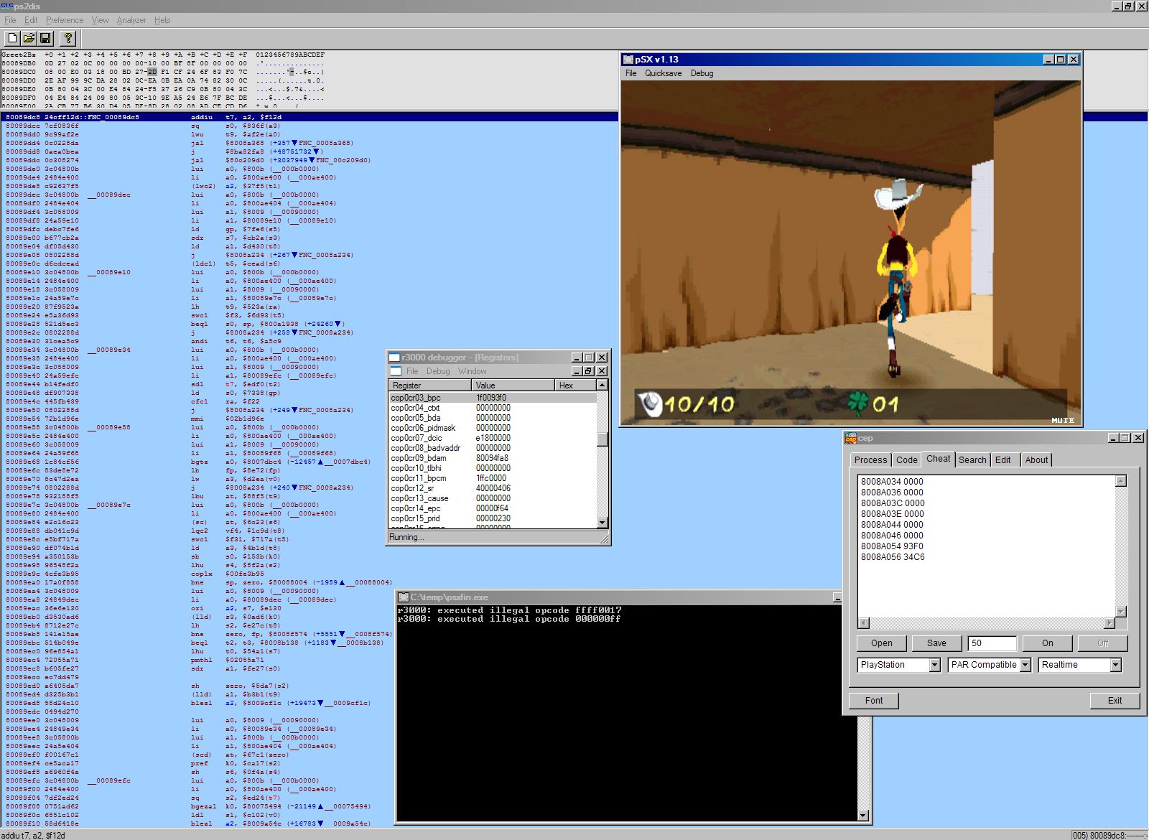This screenshot has width=1149, height=840.
Task: Expand the PlayStation platform dropdown
Action: coord(934,666)
